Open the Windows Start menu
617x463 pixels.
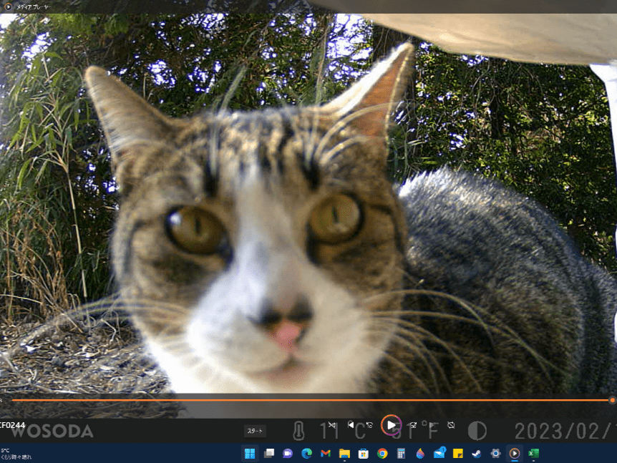click(250, 454)
